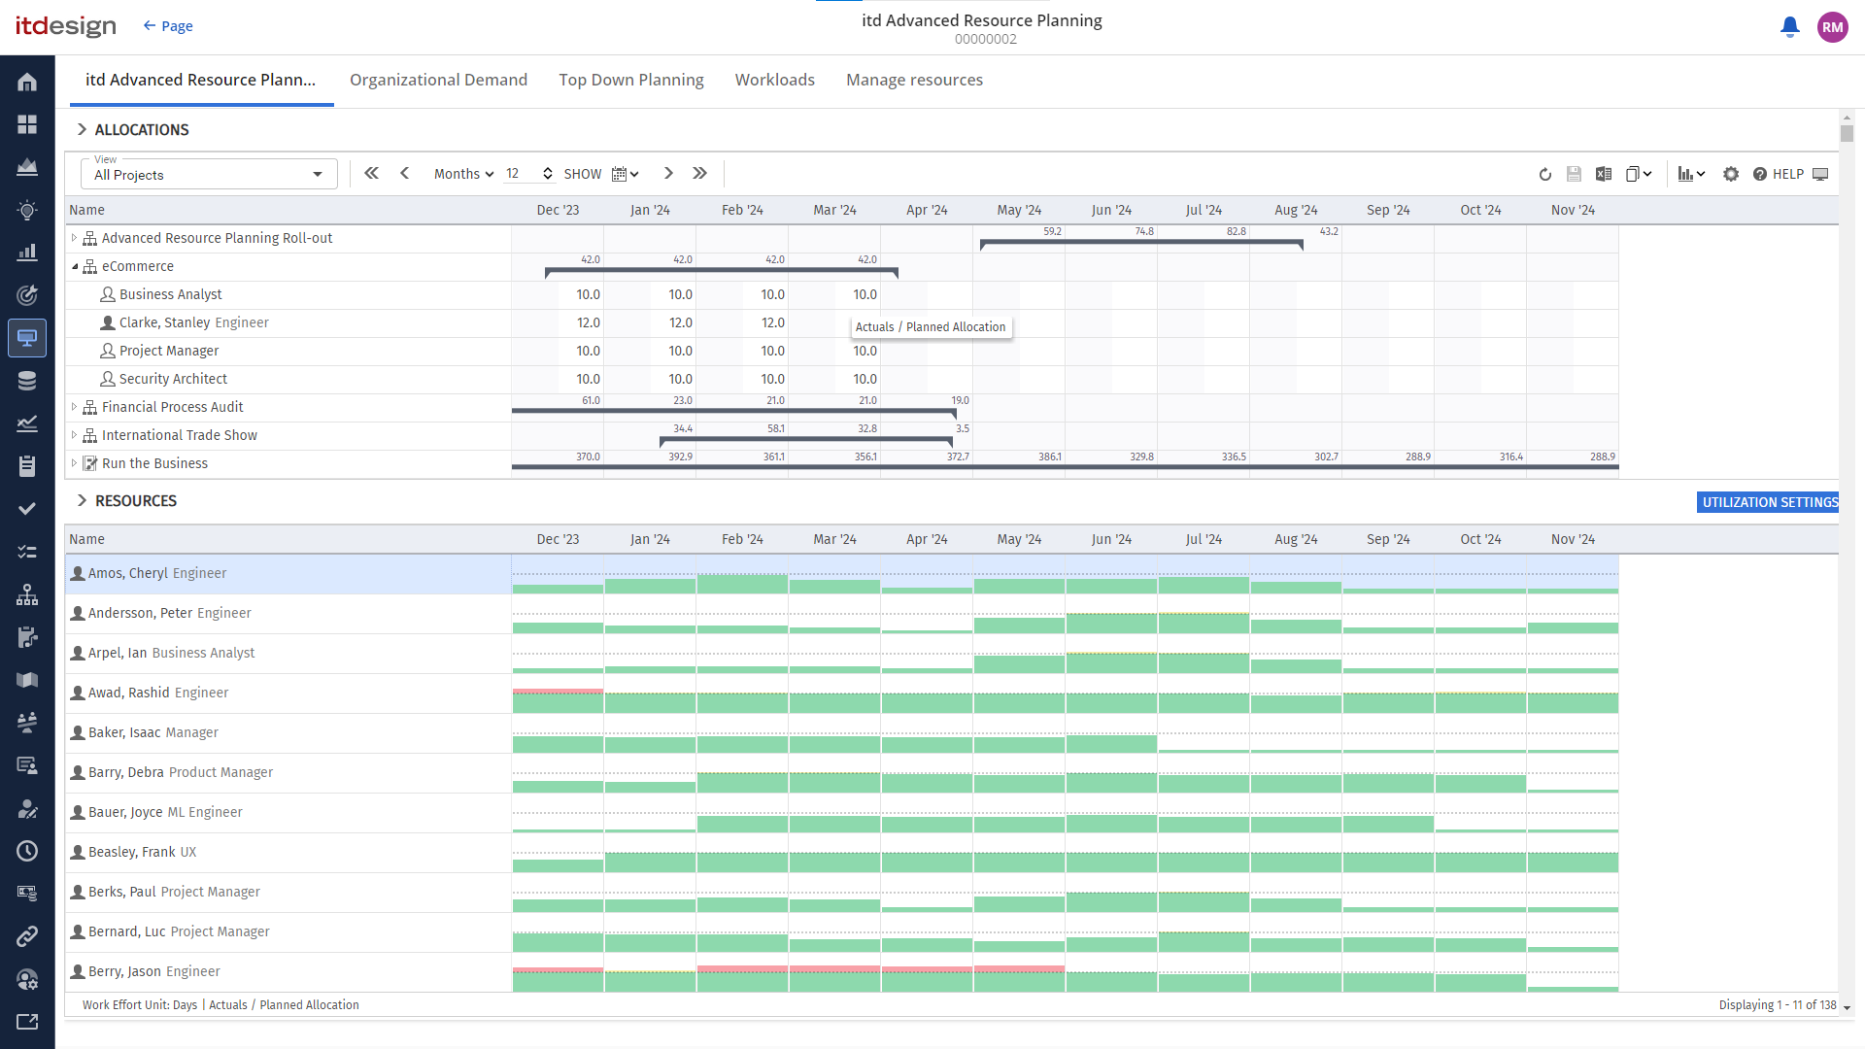Viewport: 1865px width, 1049px height.
Task: Click the clipboard sidebar icon
Action: coord(27,466)
